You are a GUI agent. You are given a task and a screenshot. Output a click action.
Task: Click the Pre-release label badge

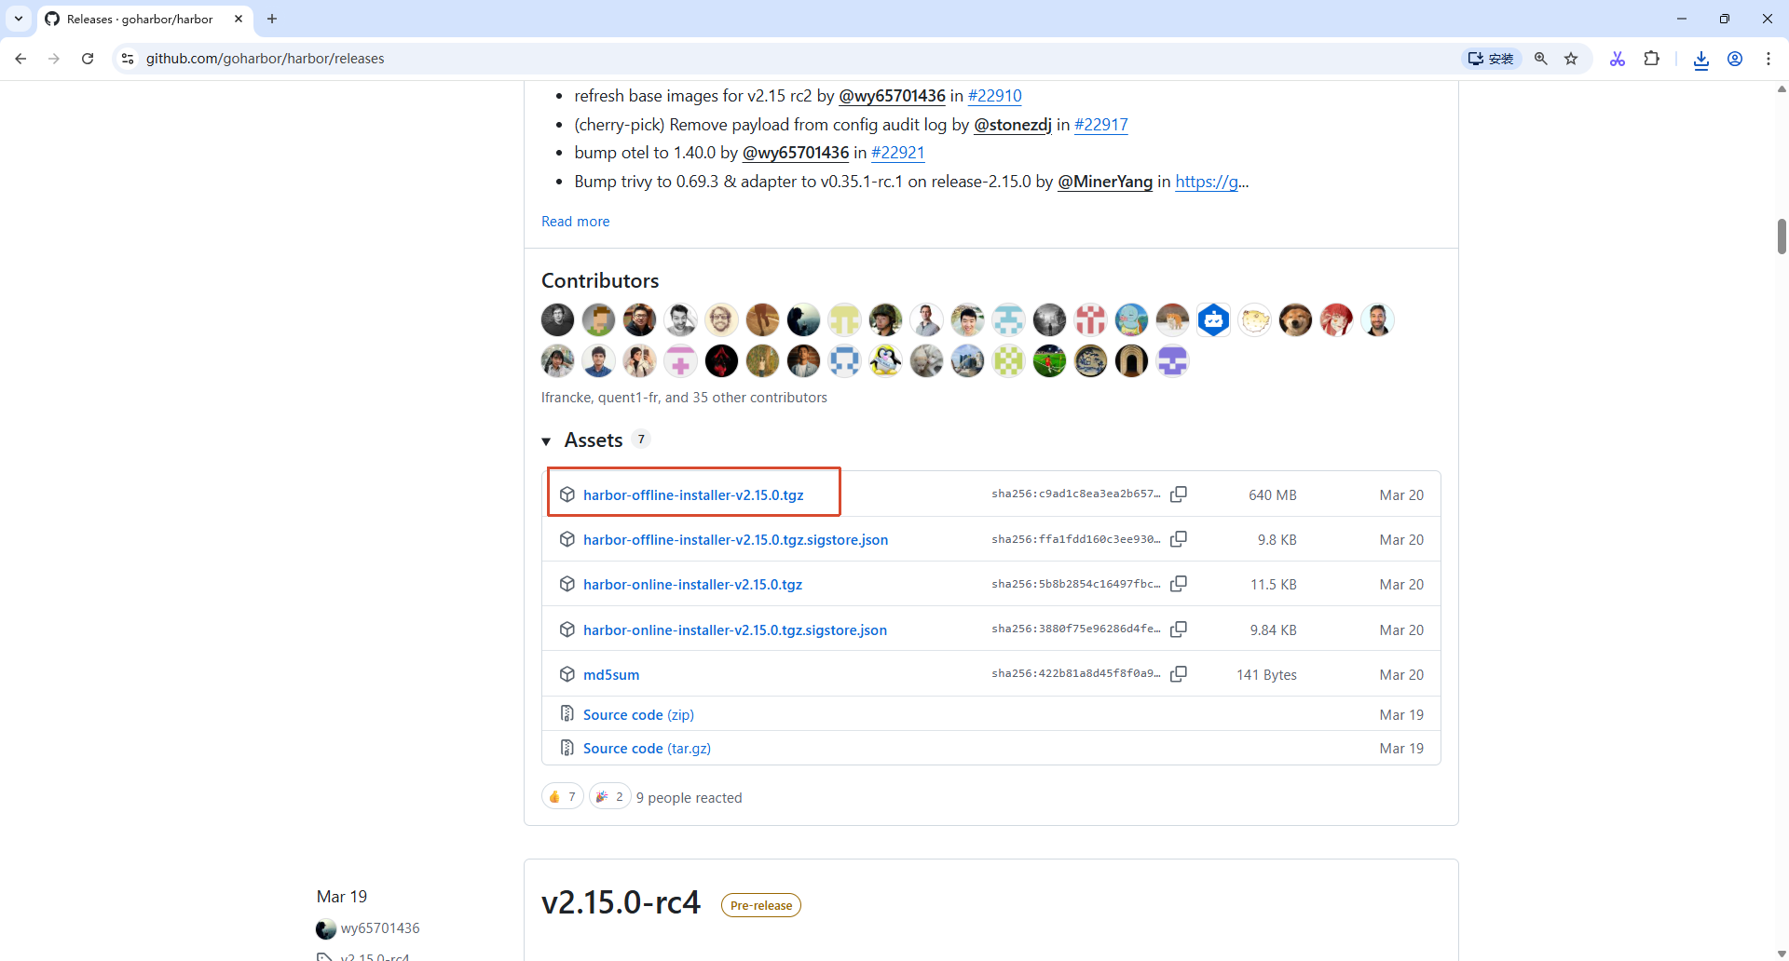pos(761,905)
